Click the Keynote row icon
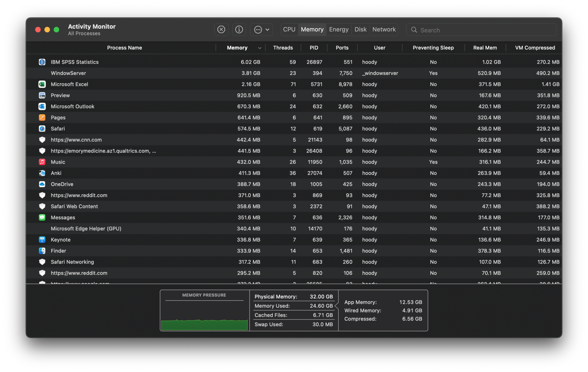Viewport: 588px width, 372px height. point(42,240)
